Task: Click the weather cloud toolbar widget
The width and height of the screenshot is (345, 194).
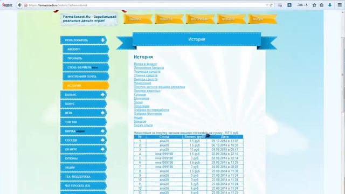Action: pos(302,5)
